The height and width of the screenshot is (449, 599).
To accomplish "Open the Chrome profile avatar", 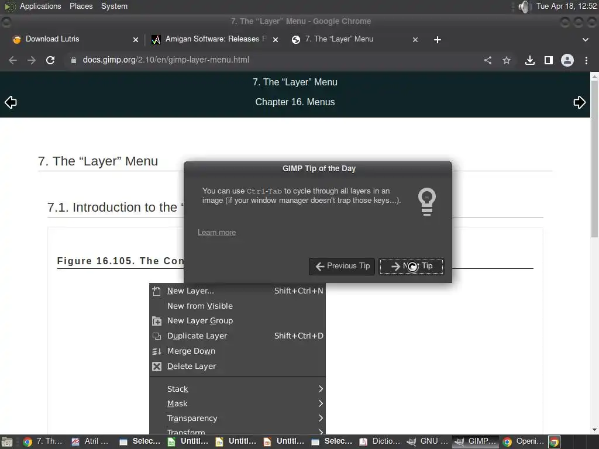I will pos(567,60).
